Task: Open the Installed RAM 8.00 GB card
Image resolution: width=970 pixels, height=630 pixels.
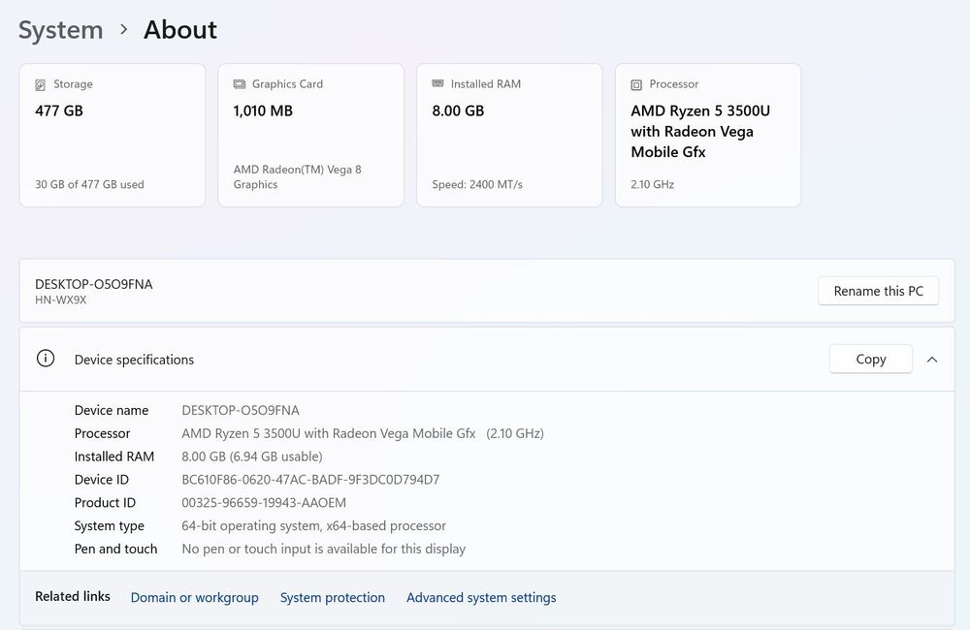Action: pyautogui.click(x=510, y=135)
